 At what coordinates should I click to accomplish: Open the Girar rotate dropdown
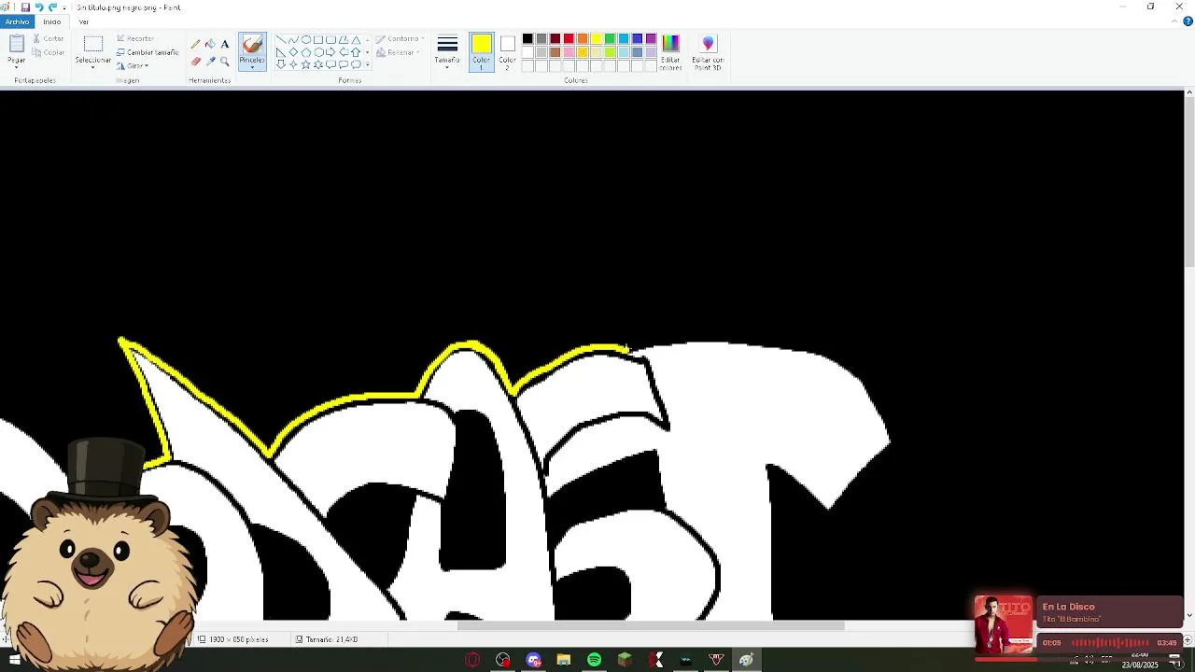132,66
